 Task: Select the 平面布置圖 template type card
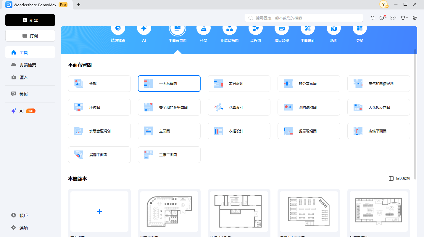(x=169, y=83)
